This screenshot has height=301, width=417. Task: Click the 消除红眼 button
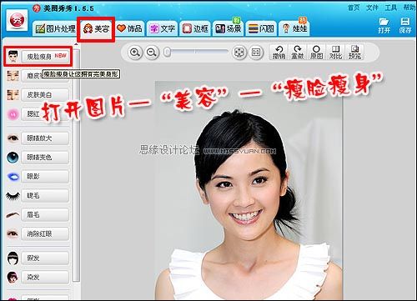(45, 234)
